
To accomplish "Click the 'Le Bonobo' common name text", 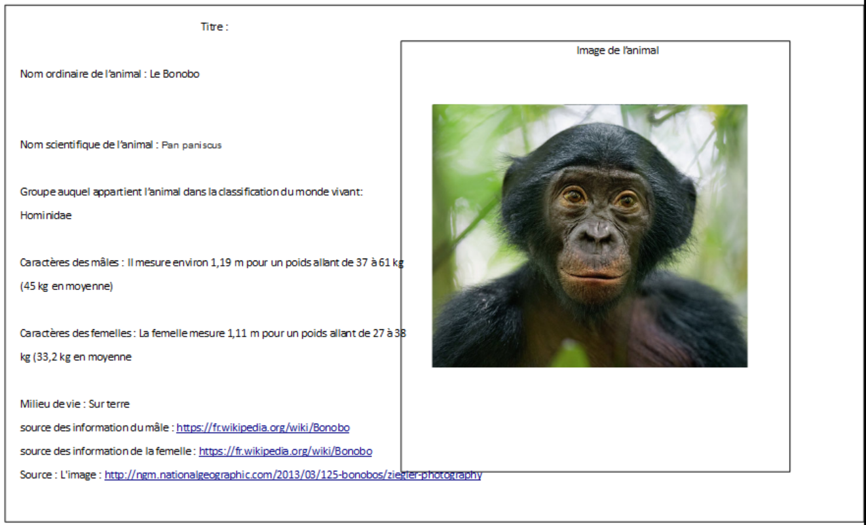I will click(x=175, y=74).
